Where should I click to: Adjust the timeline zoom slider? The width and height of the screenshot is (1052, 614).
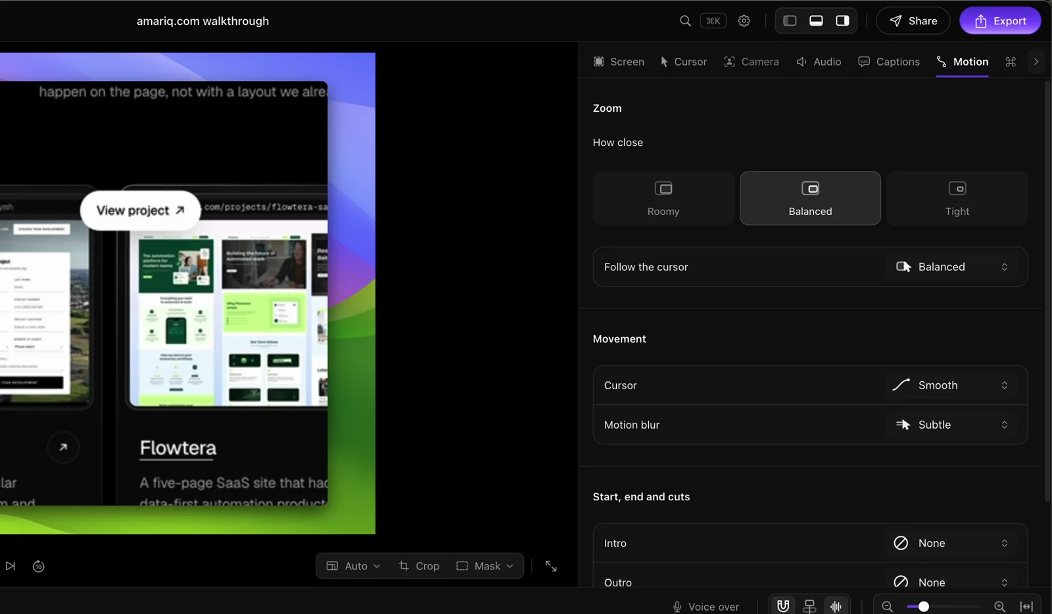click(x=944, y=607)
